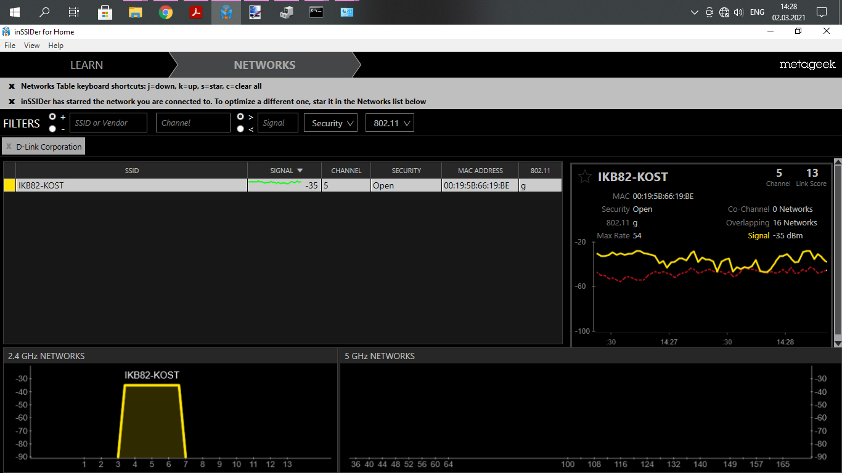Open Google Chrome from the taskbar
The image size is (842, 473).
tap(166, 12)
